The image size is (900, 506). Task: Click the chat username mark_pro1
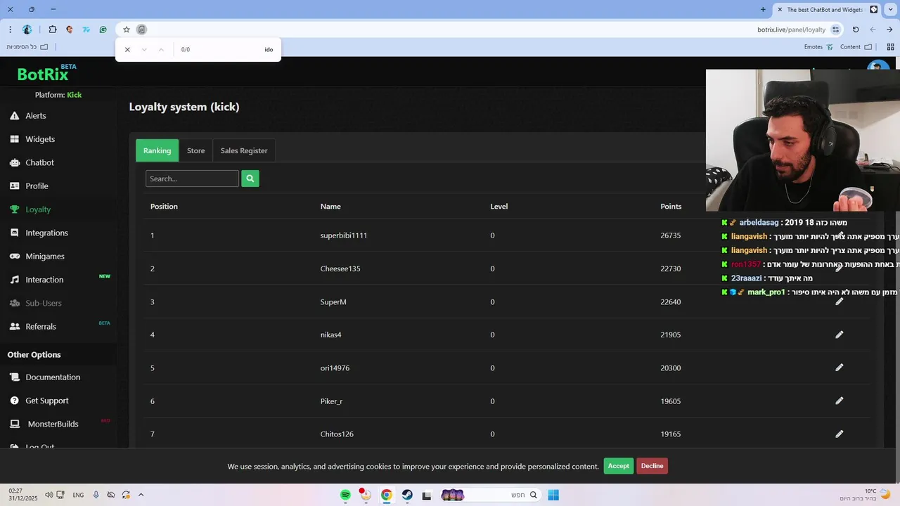click(766, 292)
